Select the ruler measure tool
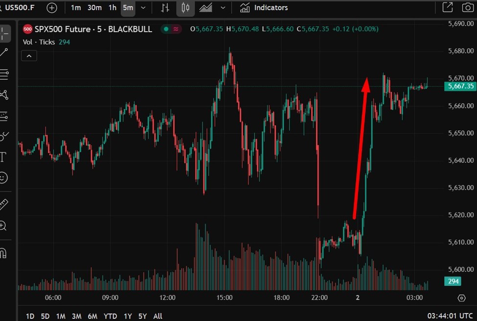 3,205
